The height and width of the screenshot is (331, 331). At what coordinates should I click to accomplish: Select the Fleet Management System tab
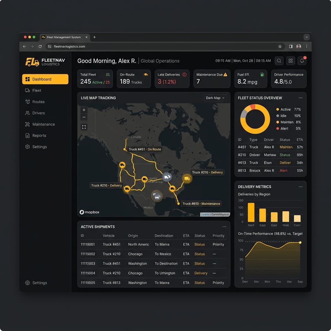(x=65, y=37)
